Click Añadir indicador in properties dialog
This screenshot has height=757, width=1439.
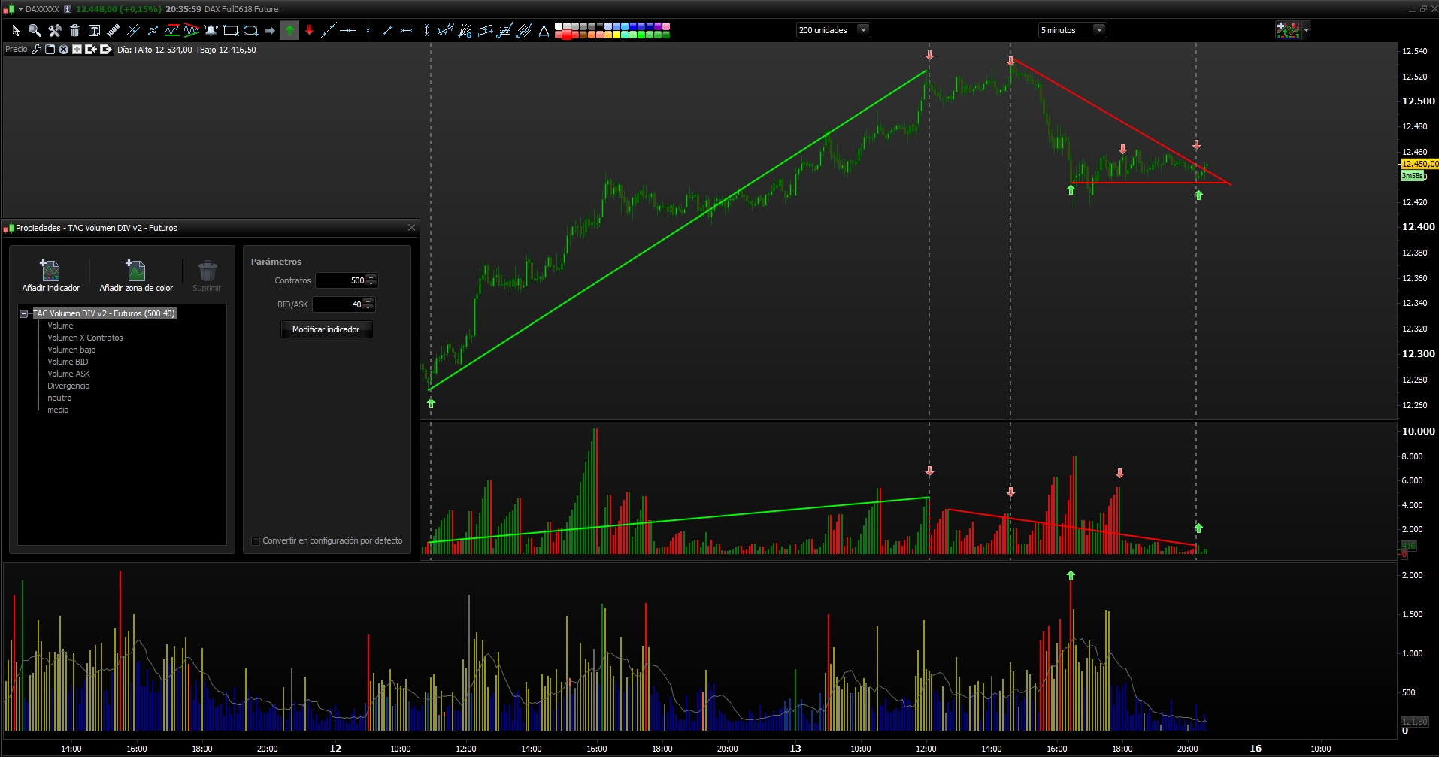(50, 276)
